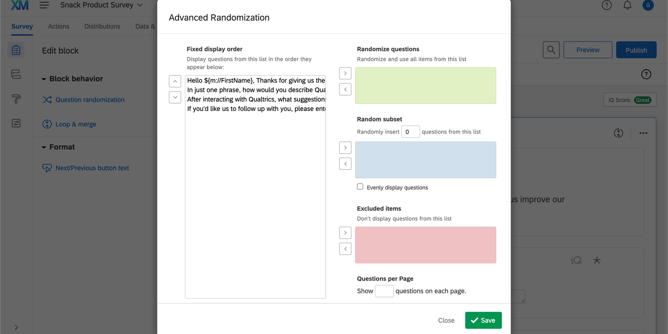Enable Evenly display questions checkbox
Image resolution: width=668 pixels, height=334 pixels.
point(360,187)
